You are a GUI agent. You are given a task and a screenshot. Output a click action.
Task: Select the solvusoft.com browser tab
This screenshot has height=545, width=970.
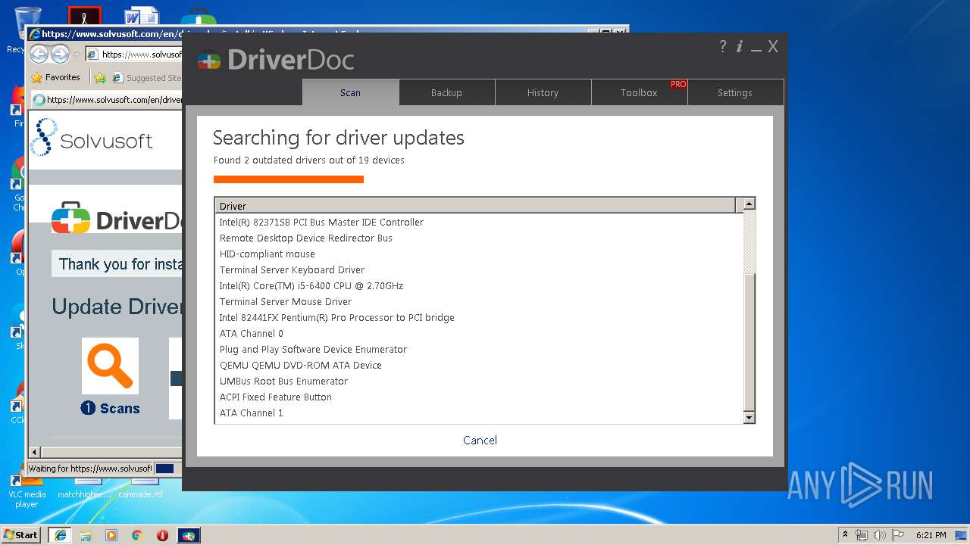pyautogui.click(x=107, y=99)
